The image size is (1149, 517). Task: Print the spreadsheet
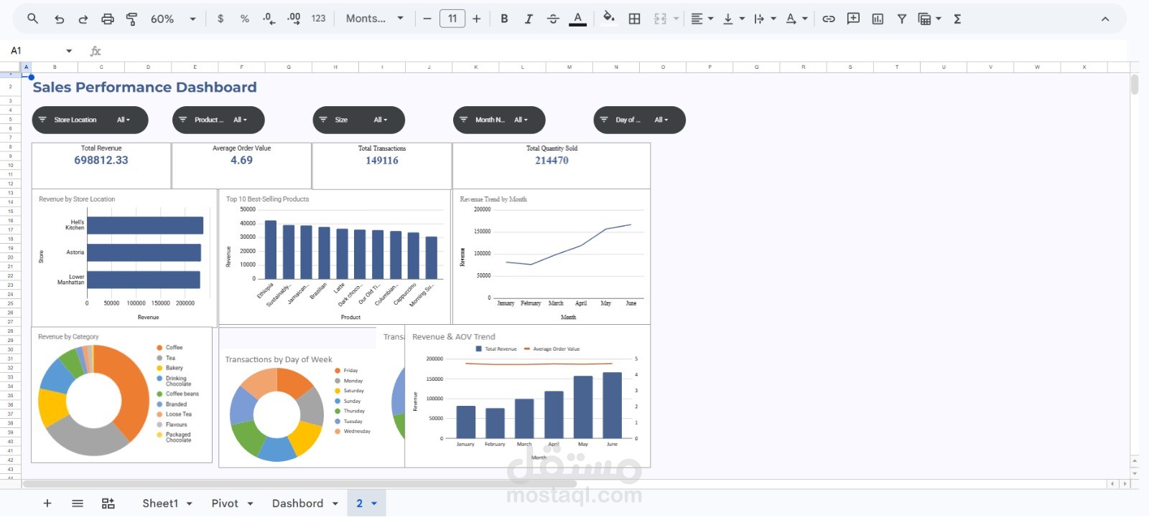point(108,19)
